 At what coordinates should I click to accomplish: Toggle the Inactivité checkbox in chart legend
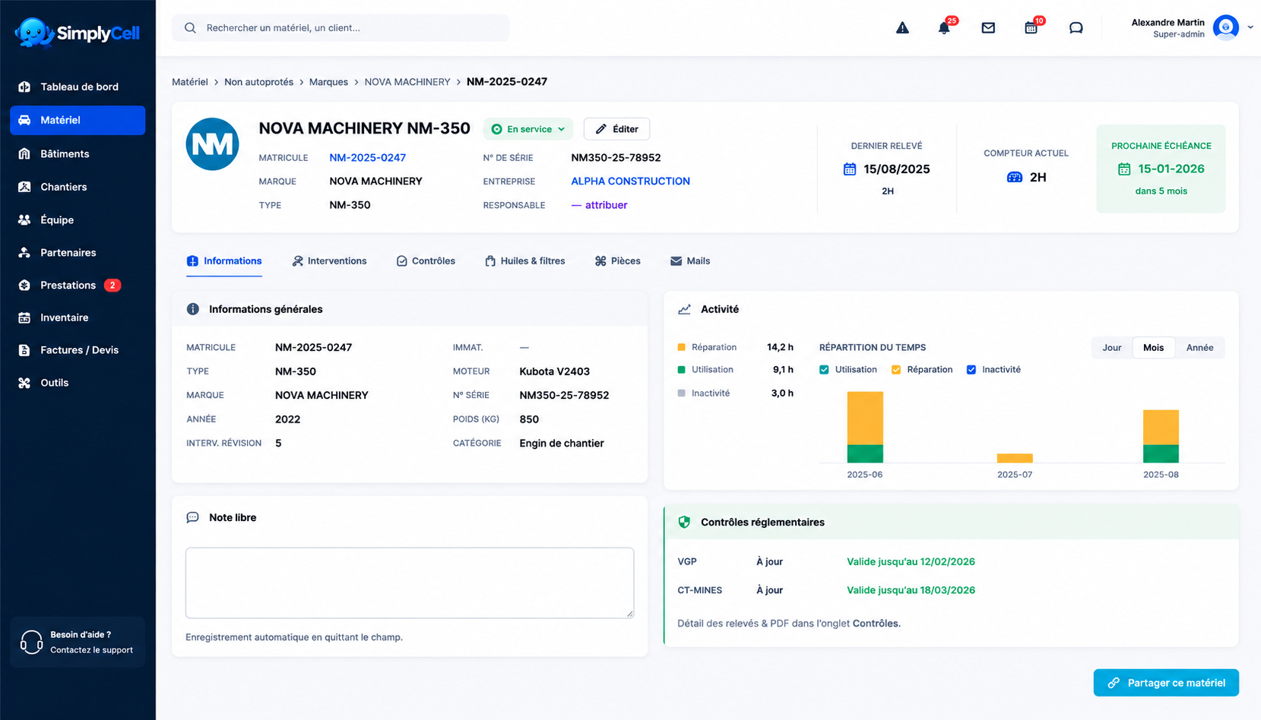971,370
